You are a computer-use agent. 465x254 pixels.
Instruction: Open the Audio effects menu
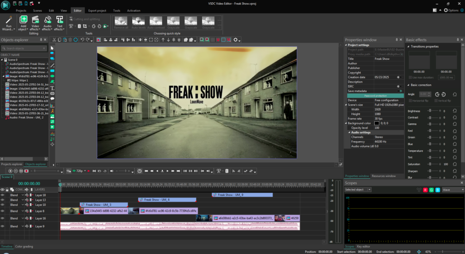click(x=47, y=23)
